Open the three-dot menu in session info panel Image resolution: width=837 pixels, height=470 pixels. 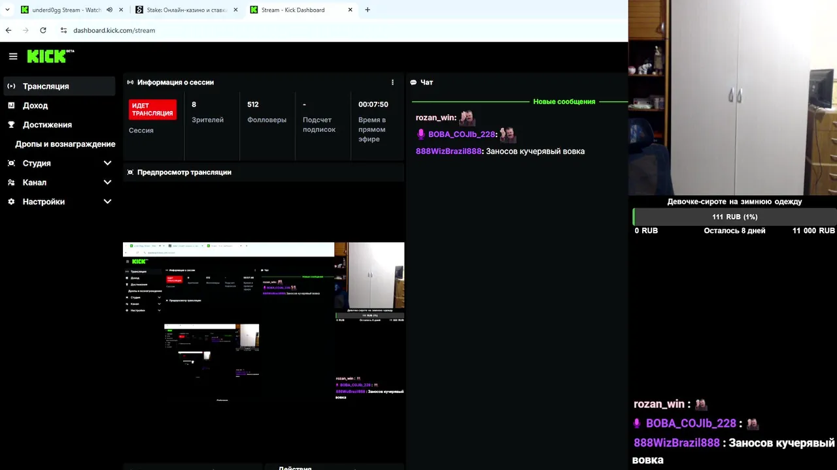392,82
